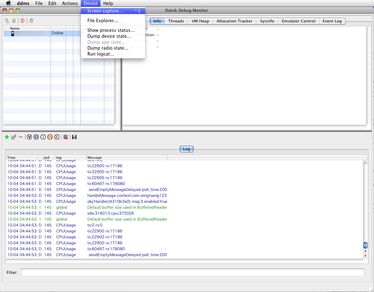Click the clear log icon

coord(66,137)
